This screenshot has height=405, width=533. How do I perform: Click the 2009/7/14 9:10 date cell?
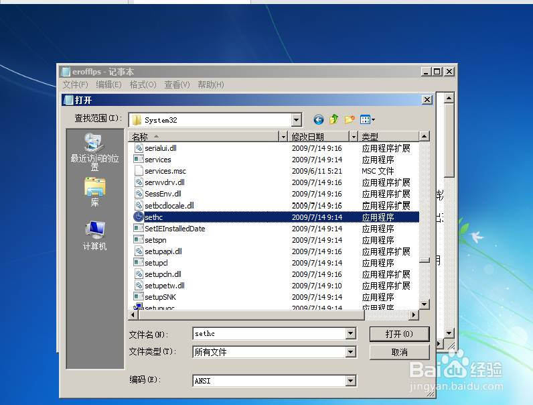317,286
